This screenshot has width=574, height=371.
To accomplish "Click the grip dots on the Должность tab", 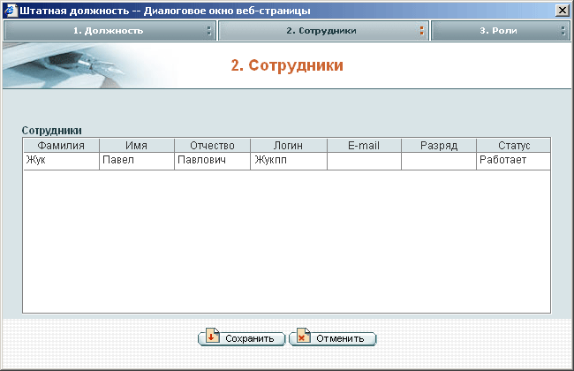I will (209, 31).
